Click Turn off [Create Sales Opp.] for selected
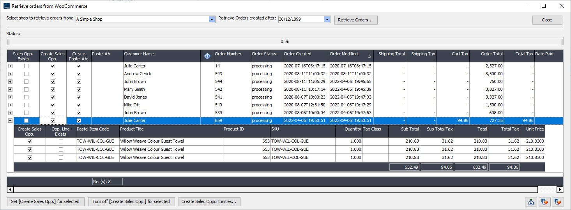 [x=131, y=201]
